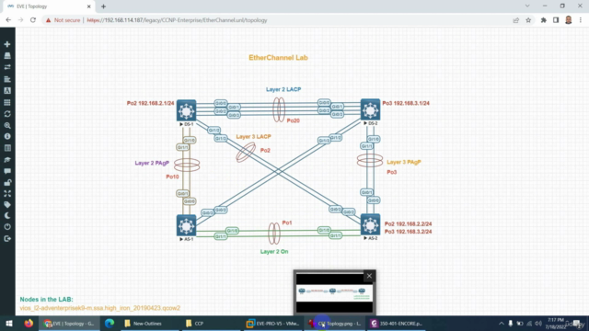Open the Chrome extensions puzzle icon
This screenshot has height=331, width=589.
[544, 20]
